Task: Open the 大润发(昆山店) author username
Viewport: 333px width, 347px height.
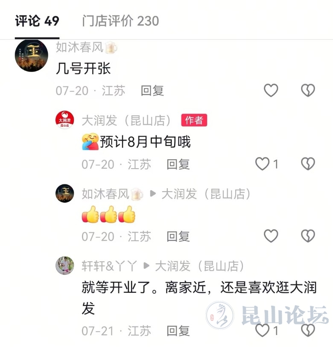Action: click(126, 121)
